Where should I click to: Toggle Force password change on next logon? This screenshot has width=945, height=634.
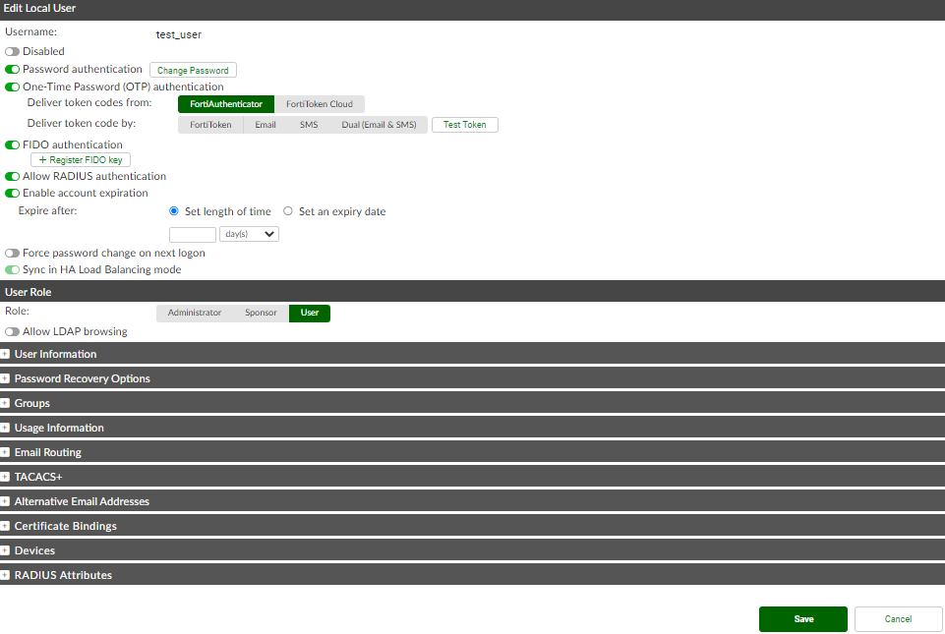12,254
